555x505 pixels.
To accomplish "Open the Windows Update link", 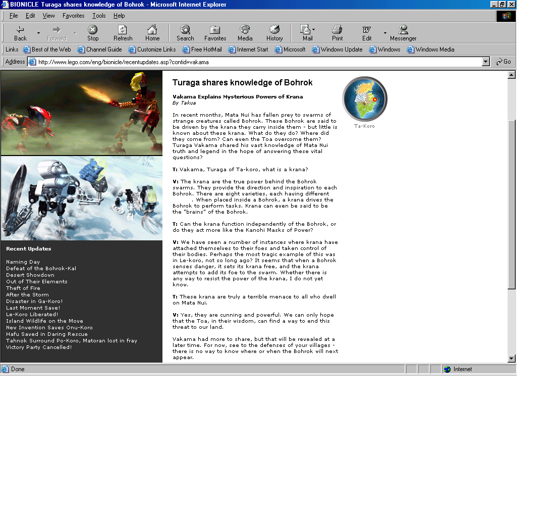I will point(338,49).
